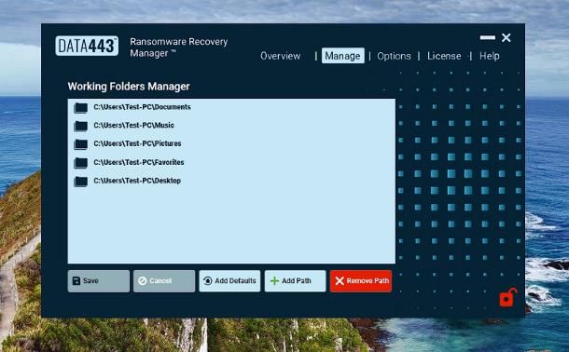Click the white X icon on Remove Path

pos(340,280)
